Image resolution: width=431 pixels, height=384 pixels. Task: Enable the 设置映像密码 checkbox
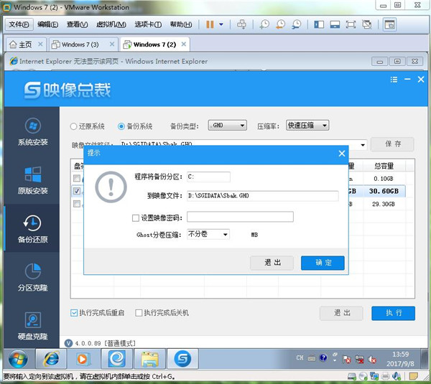tap(136, 218)
